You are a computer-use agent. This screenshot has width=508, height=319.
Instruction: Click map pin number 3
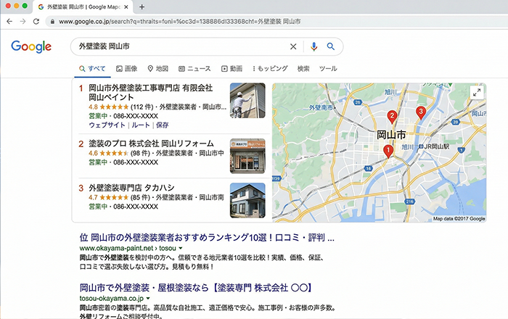pos(420,112)
